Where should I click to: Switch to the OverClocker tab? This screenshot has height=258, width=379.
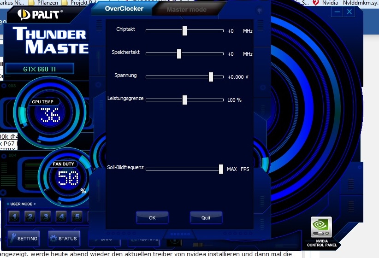124,9
